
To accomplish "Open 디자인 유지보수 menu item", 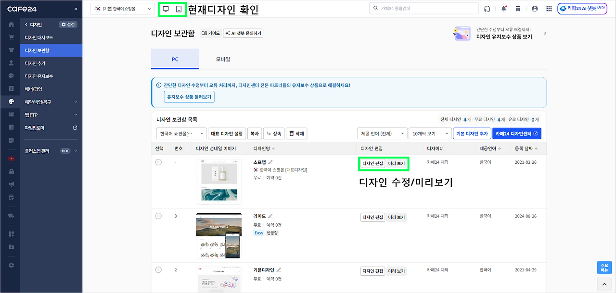I will 51,76.
